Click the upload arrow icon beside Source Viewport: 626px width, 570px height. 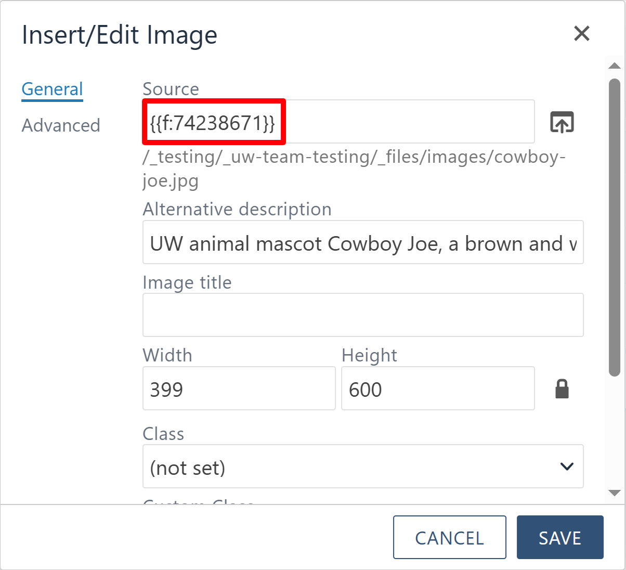[x=561, y=121]
